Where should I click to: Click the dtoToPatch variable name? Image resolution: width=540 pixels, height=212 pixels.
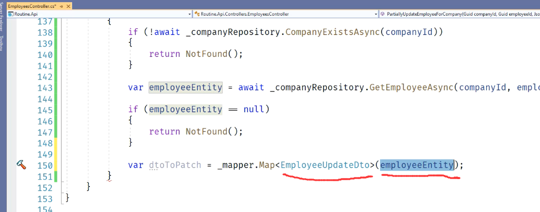(x=175, y=165)
